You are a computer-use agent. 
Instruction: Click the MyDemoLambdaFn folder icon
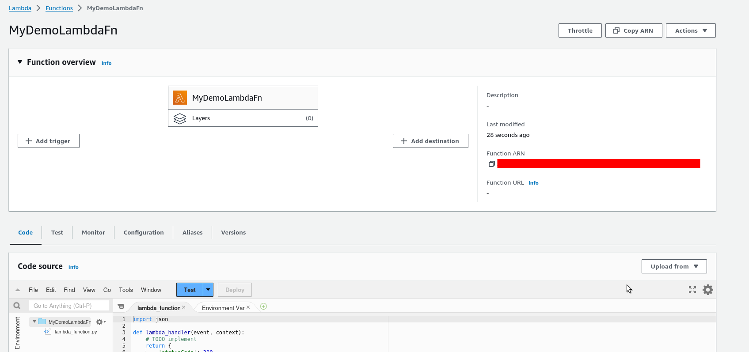tap(42, 322)
